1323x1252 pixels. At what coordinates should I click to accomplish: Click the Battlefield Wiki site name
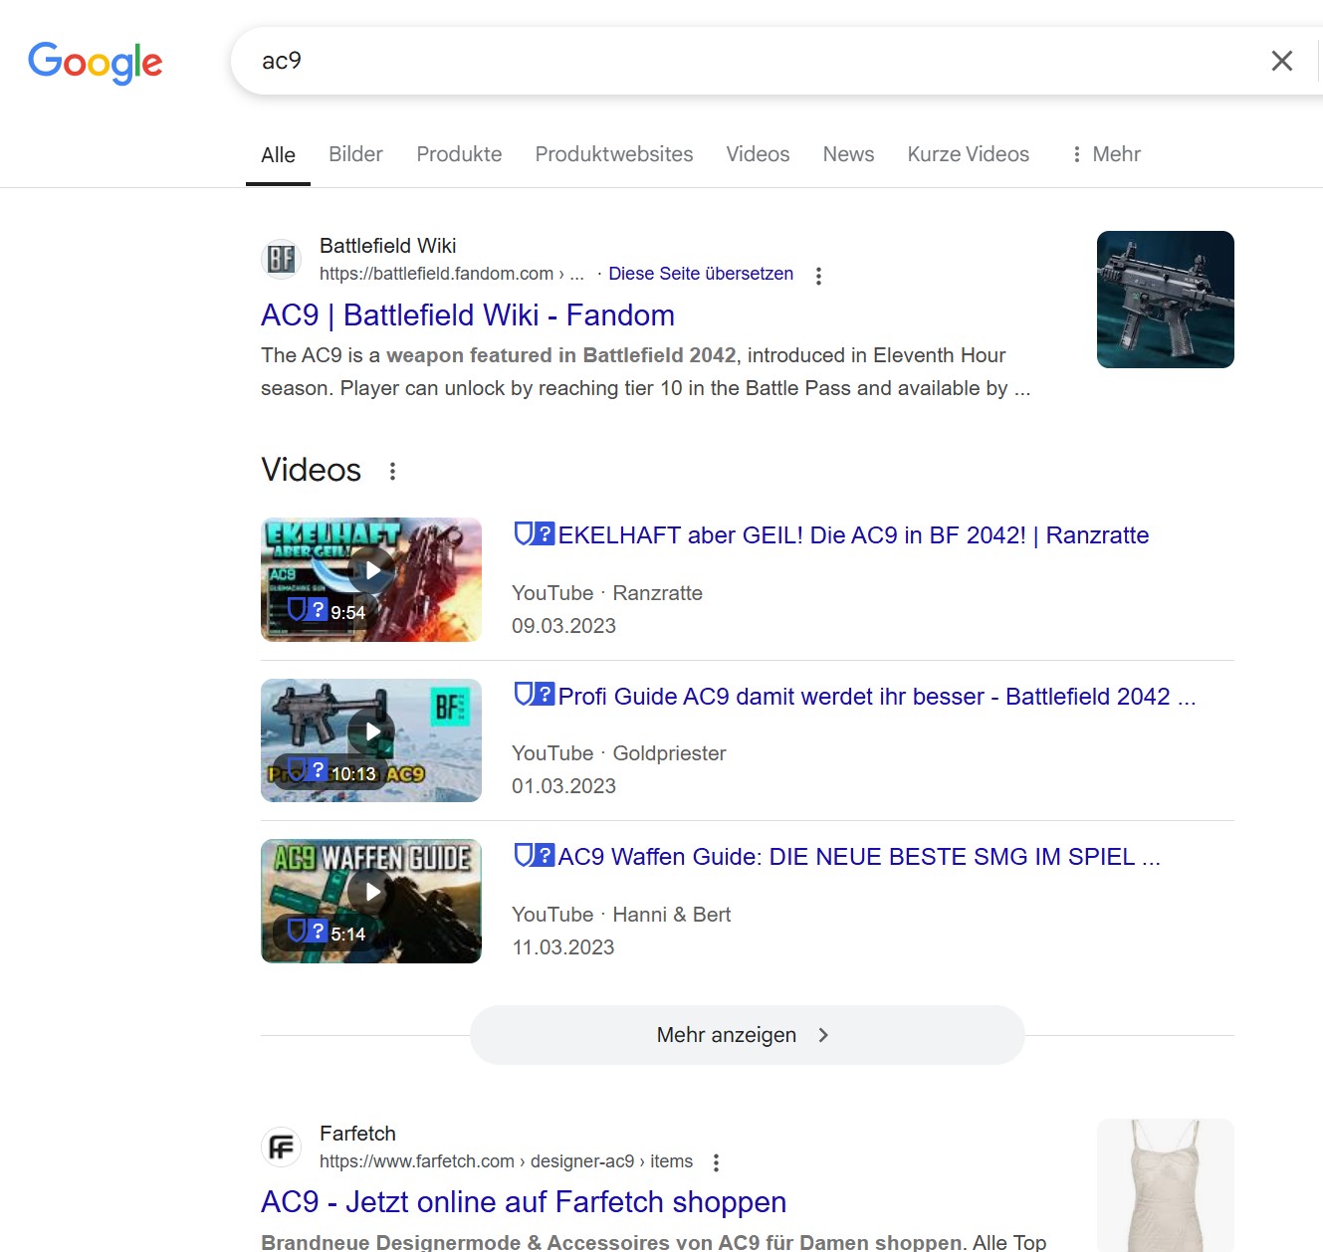click(387, 246)
